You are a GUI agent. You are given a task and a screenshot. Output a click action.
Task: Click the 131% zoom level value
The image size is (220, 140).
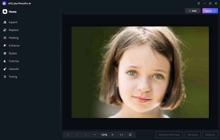click(x=104, y=135)
